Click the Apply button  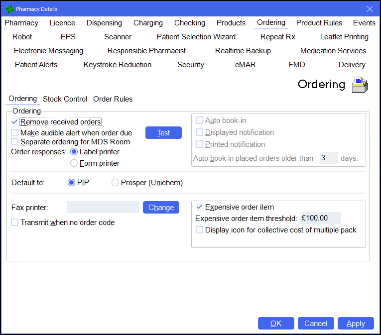[x=356, y=324]
